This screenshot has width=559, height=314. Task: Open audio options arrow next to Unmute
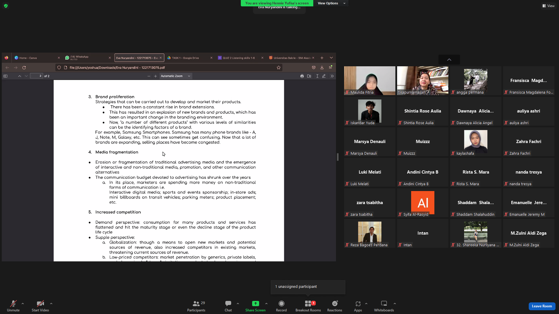tap(23, 304)
